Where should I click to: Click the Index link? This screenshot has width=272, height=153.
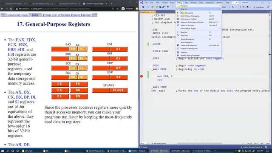pos(35,15)
